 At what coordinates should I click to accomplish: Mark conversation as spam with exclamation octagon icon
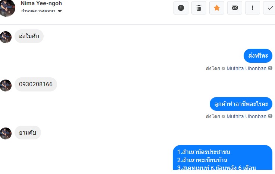pyautogui.click(x=181, y=8)
